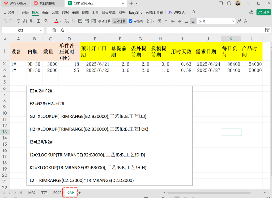Add a new document tab
The height and width of the screenshot is (198, 272).
click(131, 3)
